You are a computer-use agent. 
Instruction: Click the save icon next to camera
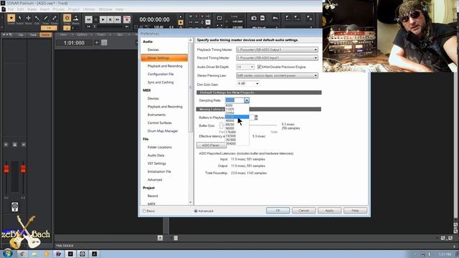[x=262, y=18]
